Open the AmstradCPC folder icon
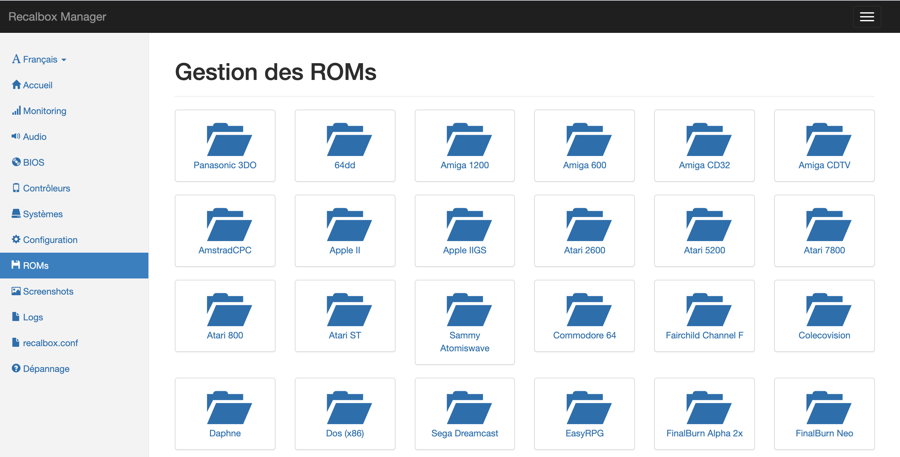 tap(229, 225)
